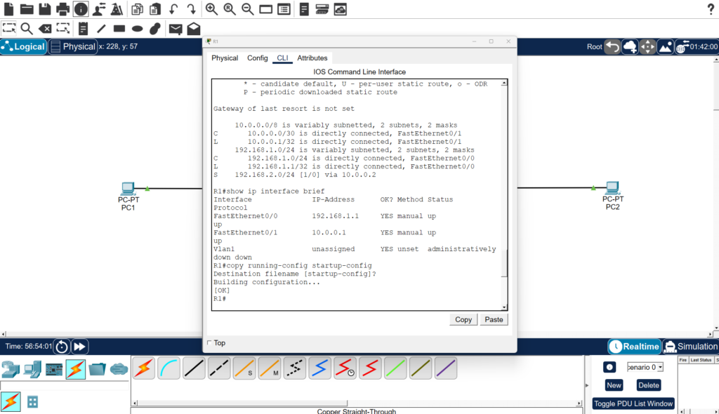Image resolution: width=719 pixels, height=414 pixels.
Task: Select the Zoom In tool
Action: coord(211,9)
